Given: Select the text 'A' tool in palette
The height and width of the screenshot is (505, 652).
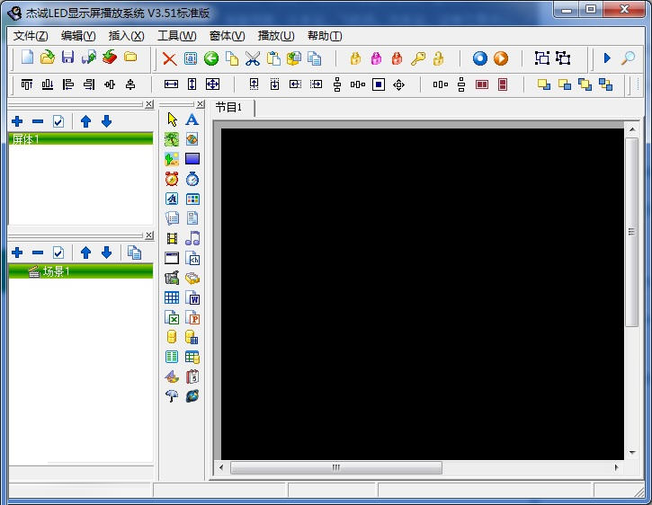Looking at the screenshot, I should 192,120.
